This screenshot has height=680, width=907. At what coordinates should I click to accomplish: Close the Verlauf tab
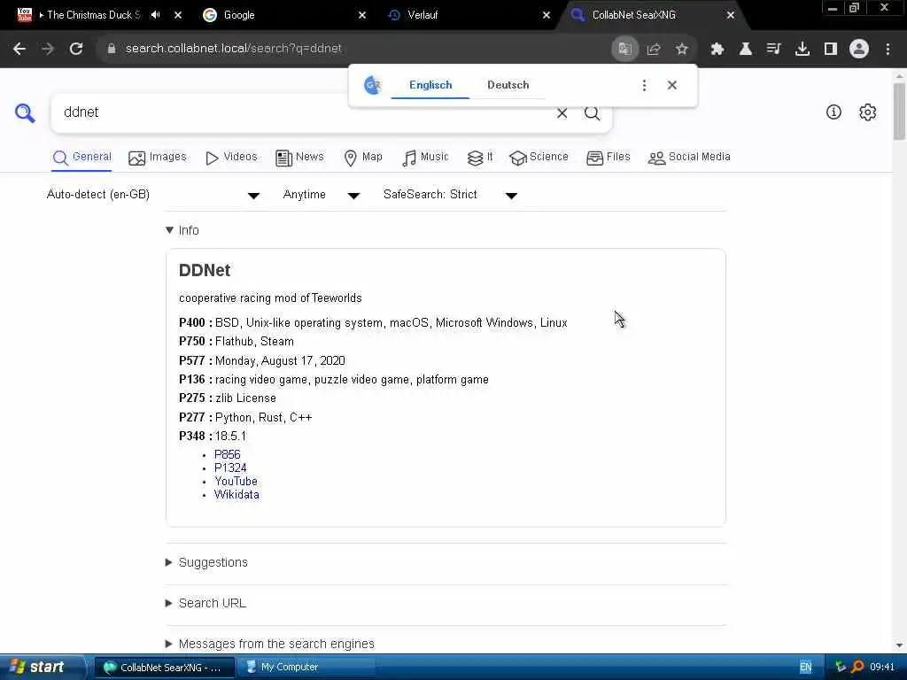tap(546, 15)
